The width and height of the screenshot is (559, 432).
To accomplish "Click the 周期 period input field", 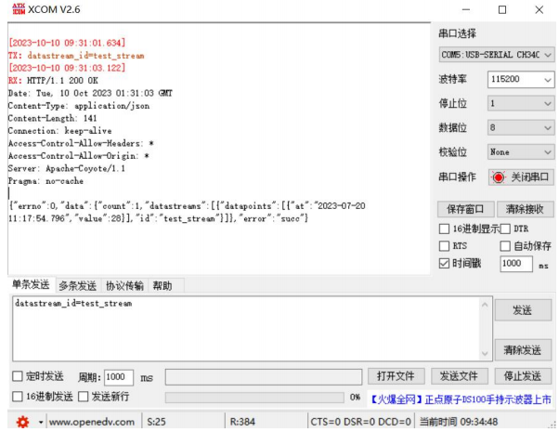I will pyautogui.click(x=118, y=377).
